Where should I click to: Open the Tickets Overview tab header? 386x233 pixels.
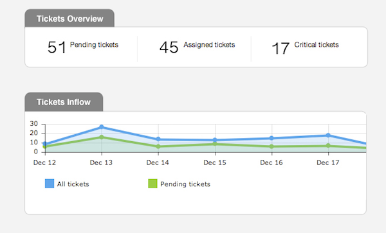click(x=69, y=18)
